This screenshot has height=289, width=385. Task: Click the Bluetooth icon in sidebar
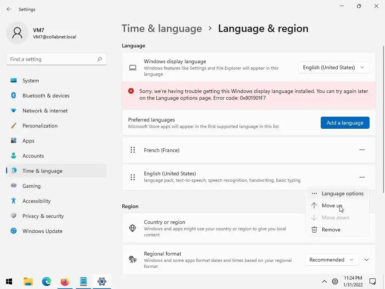point(14,95)
